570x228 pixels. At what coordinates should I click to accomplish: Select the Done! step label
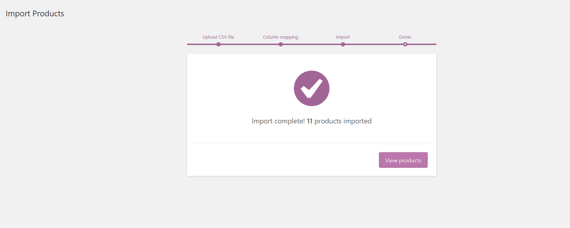pyautogui.click(x=405, y=37)
